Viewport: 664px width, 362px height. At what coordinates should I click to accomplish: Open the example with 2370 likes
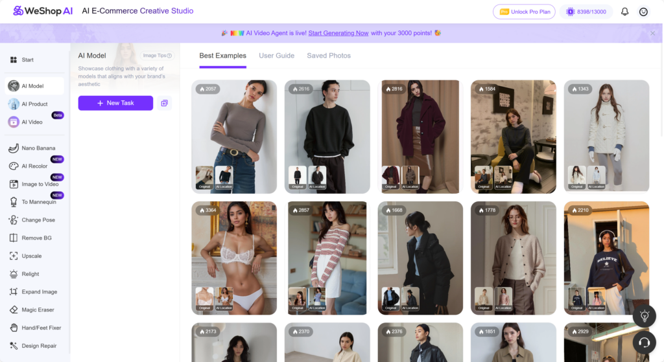pos(327,343)
